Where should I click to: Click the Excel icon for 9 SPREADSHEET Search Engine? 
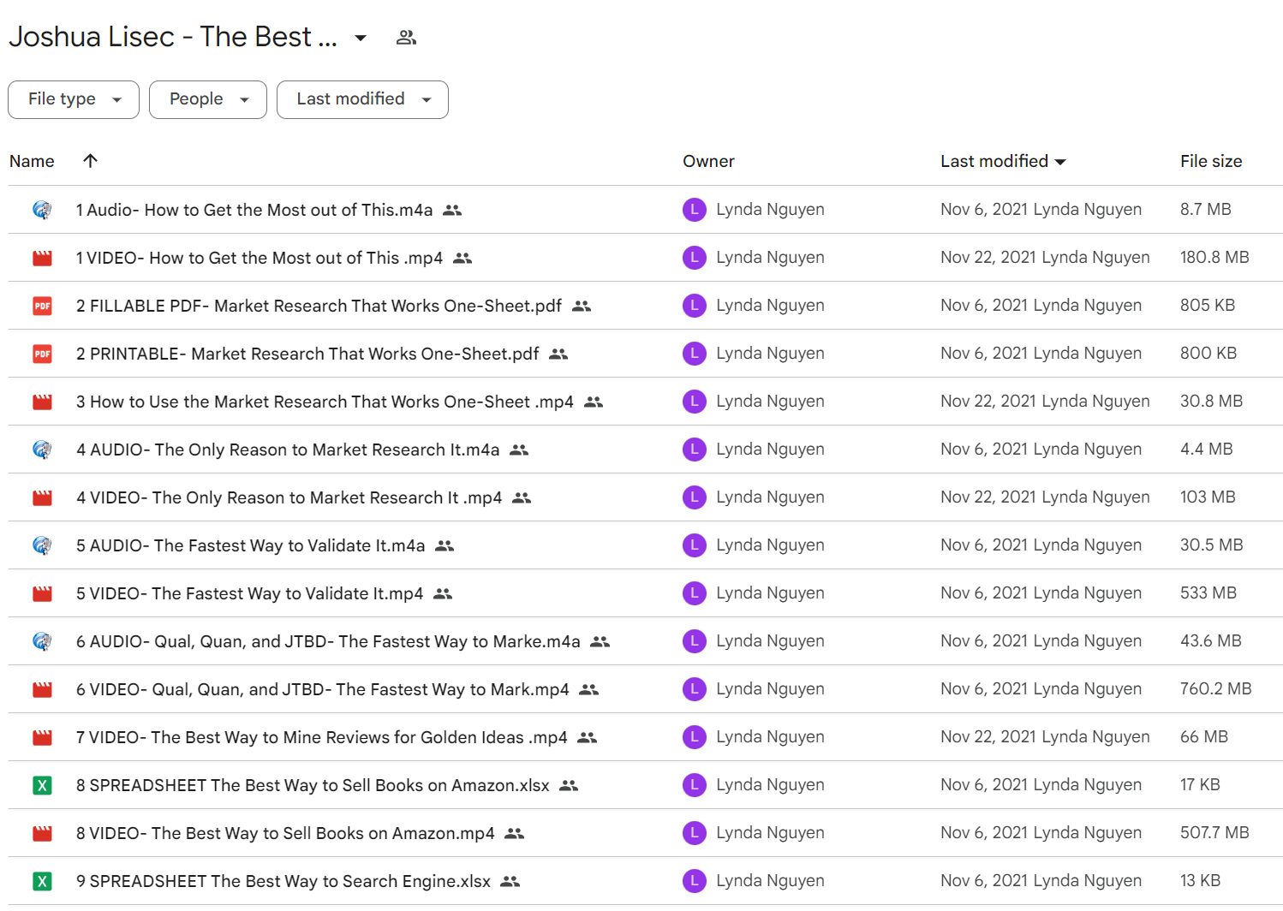pos(42,881)
